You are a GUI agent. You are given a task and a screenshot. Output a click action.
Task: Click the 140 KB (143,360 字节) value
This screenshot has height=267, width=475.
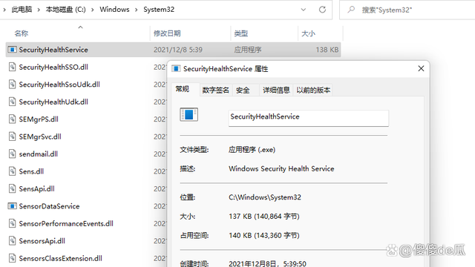point(264,235)
